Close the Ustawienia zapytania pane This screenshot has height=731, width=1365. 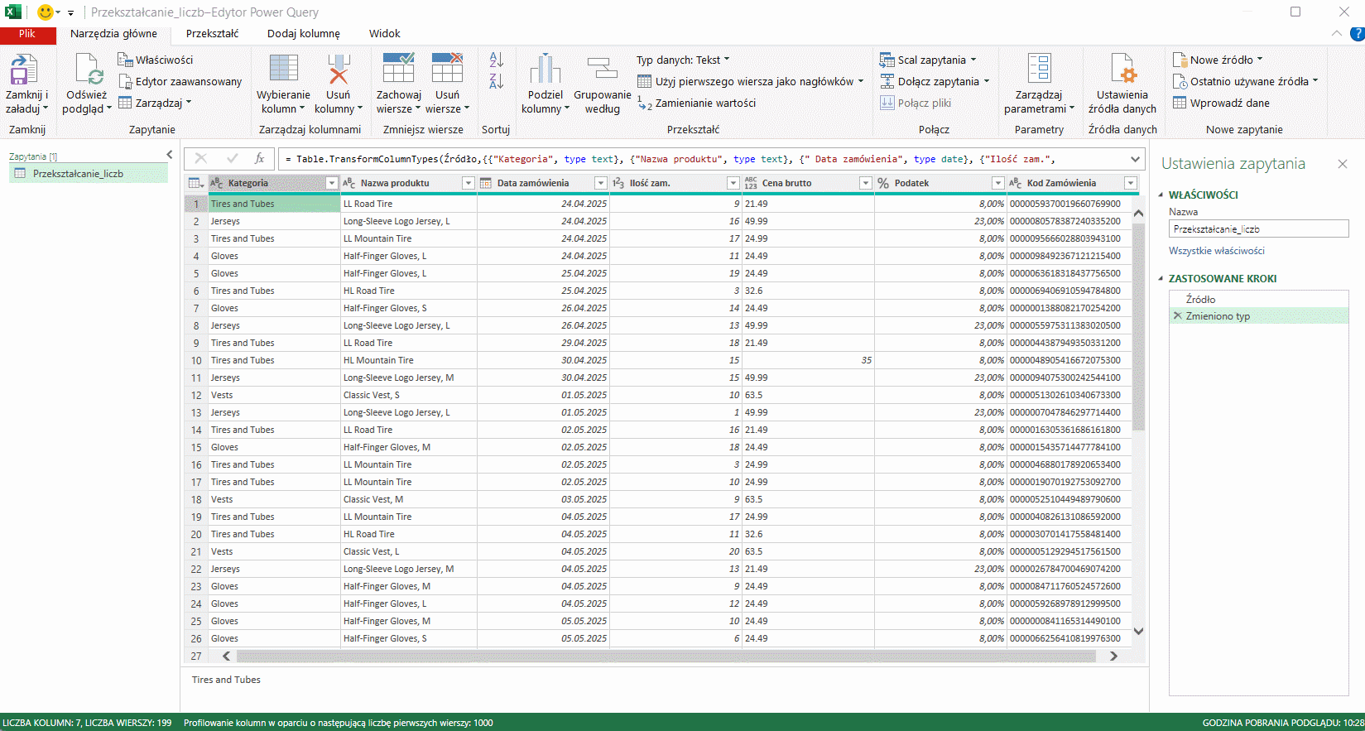tap(1343, 164)
